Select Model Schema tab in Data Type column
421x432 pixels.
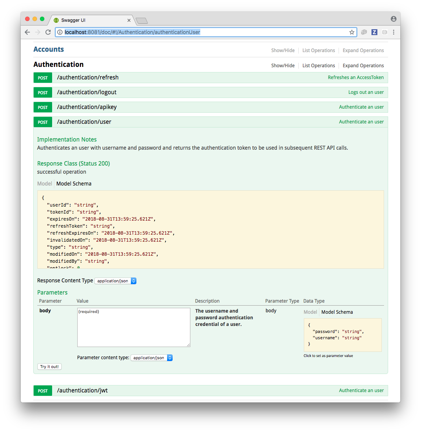pos(337,312)
